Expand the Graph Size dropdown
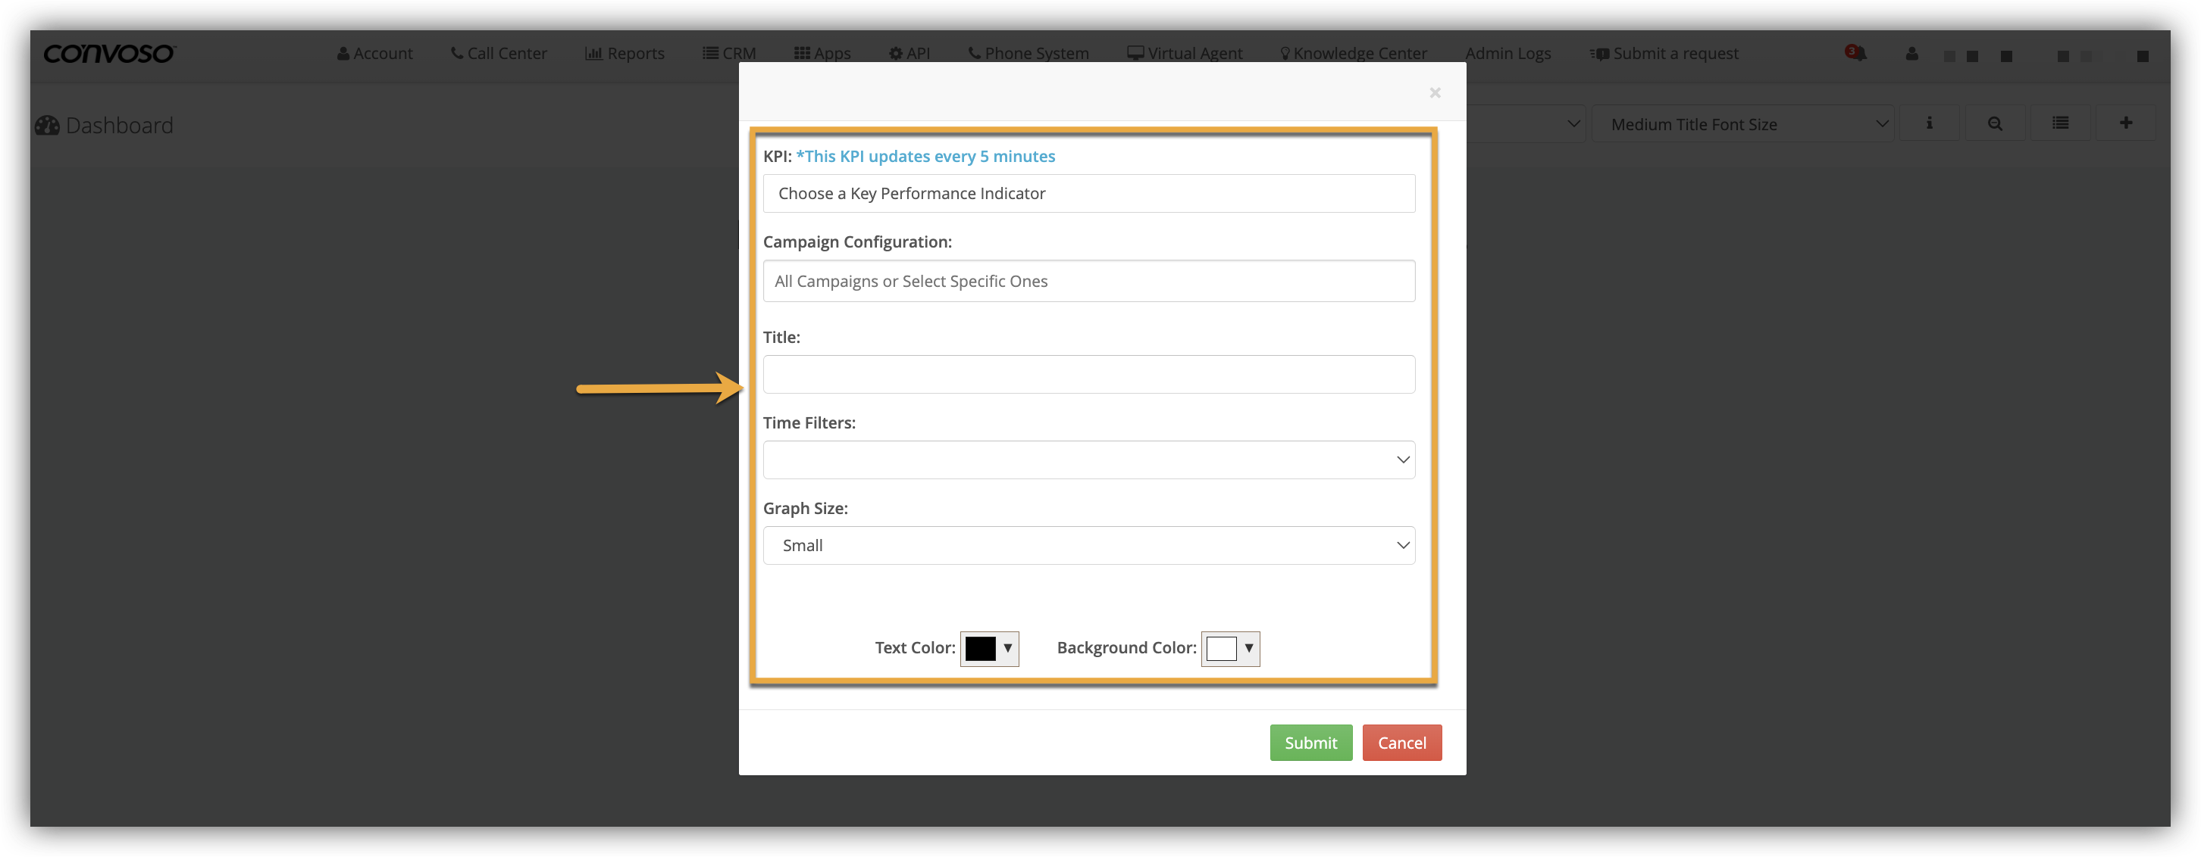The width and height of the screenshot is (2201, 857). (x=1088, y=545)
